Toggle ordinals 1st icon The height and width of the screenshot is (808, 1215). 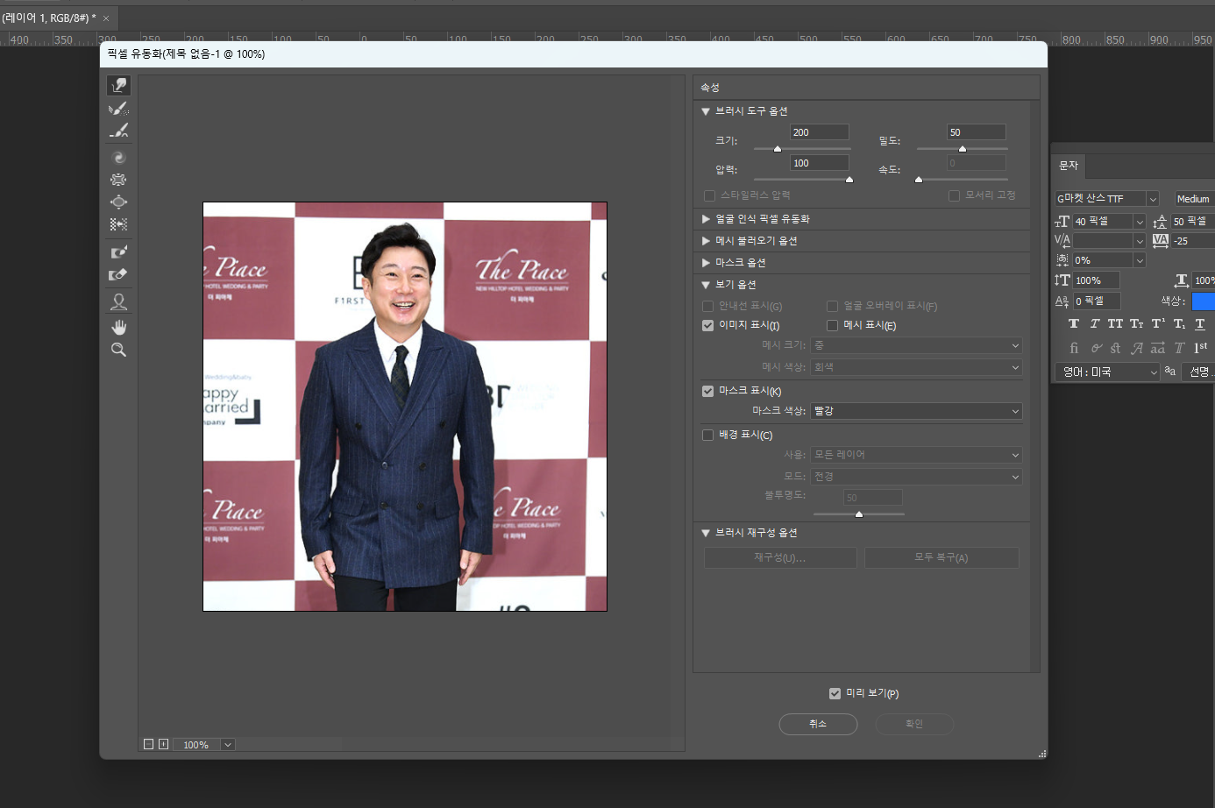[1201, 348]
